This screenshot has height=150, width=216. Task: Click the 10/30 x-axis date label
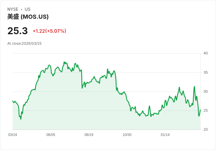point(127,135)
